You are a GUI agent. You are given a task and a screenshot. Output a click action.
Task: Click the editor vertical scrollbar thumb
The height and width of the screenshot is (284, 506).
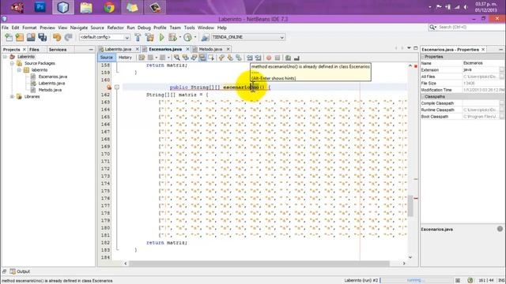(x=410, y=206)
